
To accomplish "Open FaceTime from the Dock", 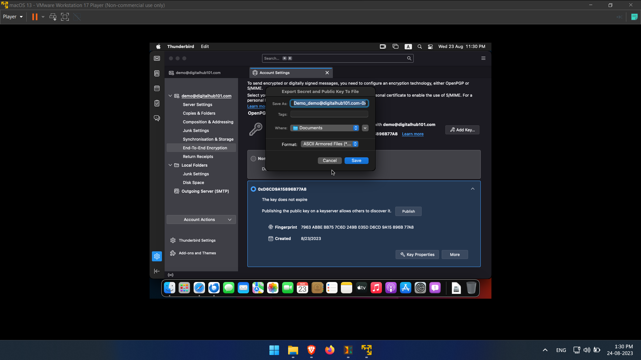I will click(288, 288).
